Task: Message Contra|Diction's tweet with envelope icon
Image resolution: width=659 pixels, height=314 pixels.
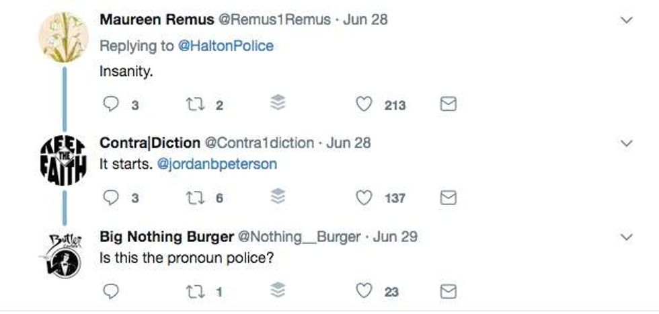Action: coord(448,198)
